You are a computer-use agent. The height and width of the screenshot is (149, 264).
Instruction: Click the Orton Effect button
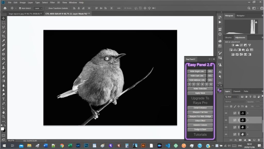click(x=200, y=121)
